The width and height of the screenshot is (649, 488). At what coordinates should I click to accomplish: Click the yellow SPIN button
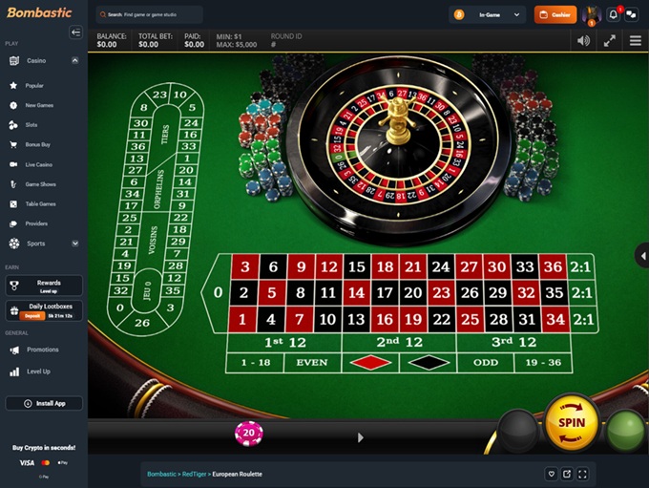pyautogui.click(x=571, y=422)
